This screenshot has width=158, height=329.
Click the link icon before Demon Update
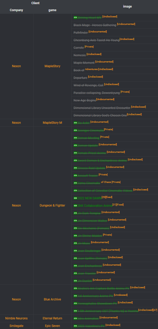point(75,146)
